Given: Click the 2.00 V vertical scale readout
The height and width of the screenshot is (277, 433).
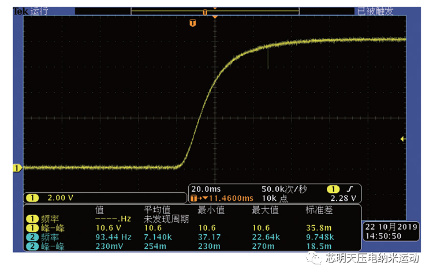Looking at the screenshot, I should (60, 198).
